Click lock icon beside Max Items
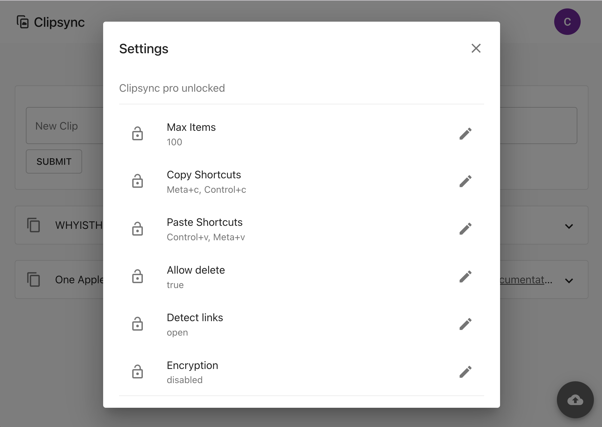This screenshot has height=427, width=602. tap(137, 134)
